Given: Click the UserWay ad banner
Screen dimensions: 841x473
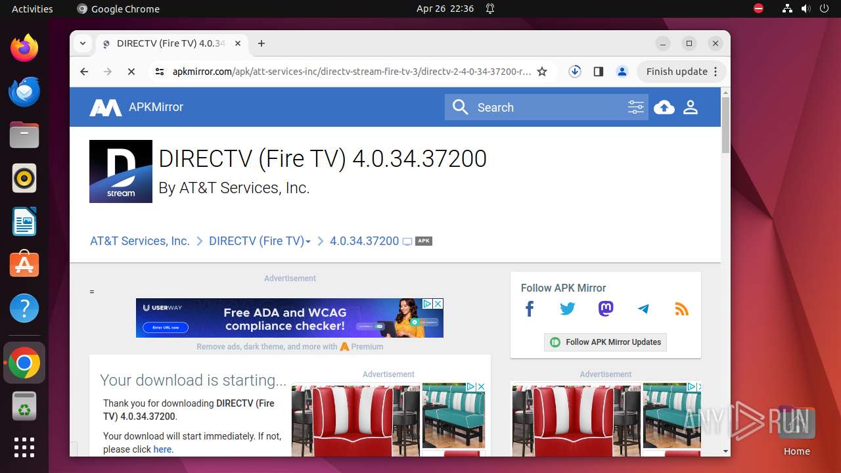Looking at the screenshot, I should click(x=290, y=318).
